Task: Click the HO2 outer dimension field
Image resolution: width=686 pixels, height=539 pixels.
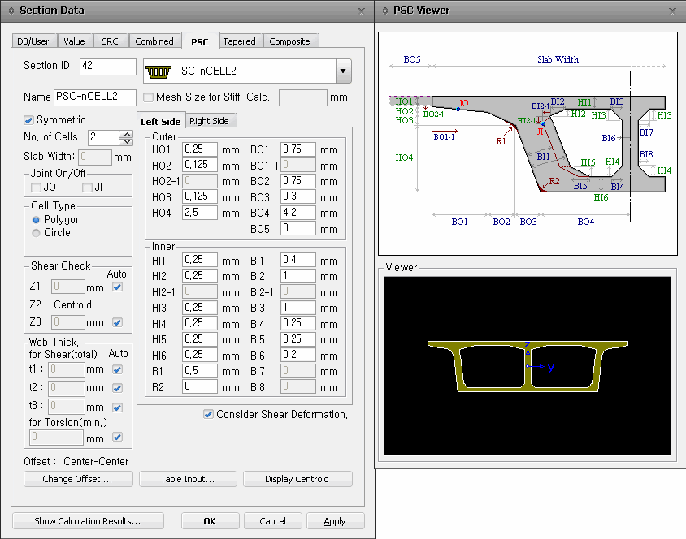Action: [199, 165]
